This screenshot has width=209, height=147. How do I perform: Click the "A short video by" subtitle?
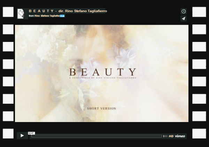[x=102, y=78]
